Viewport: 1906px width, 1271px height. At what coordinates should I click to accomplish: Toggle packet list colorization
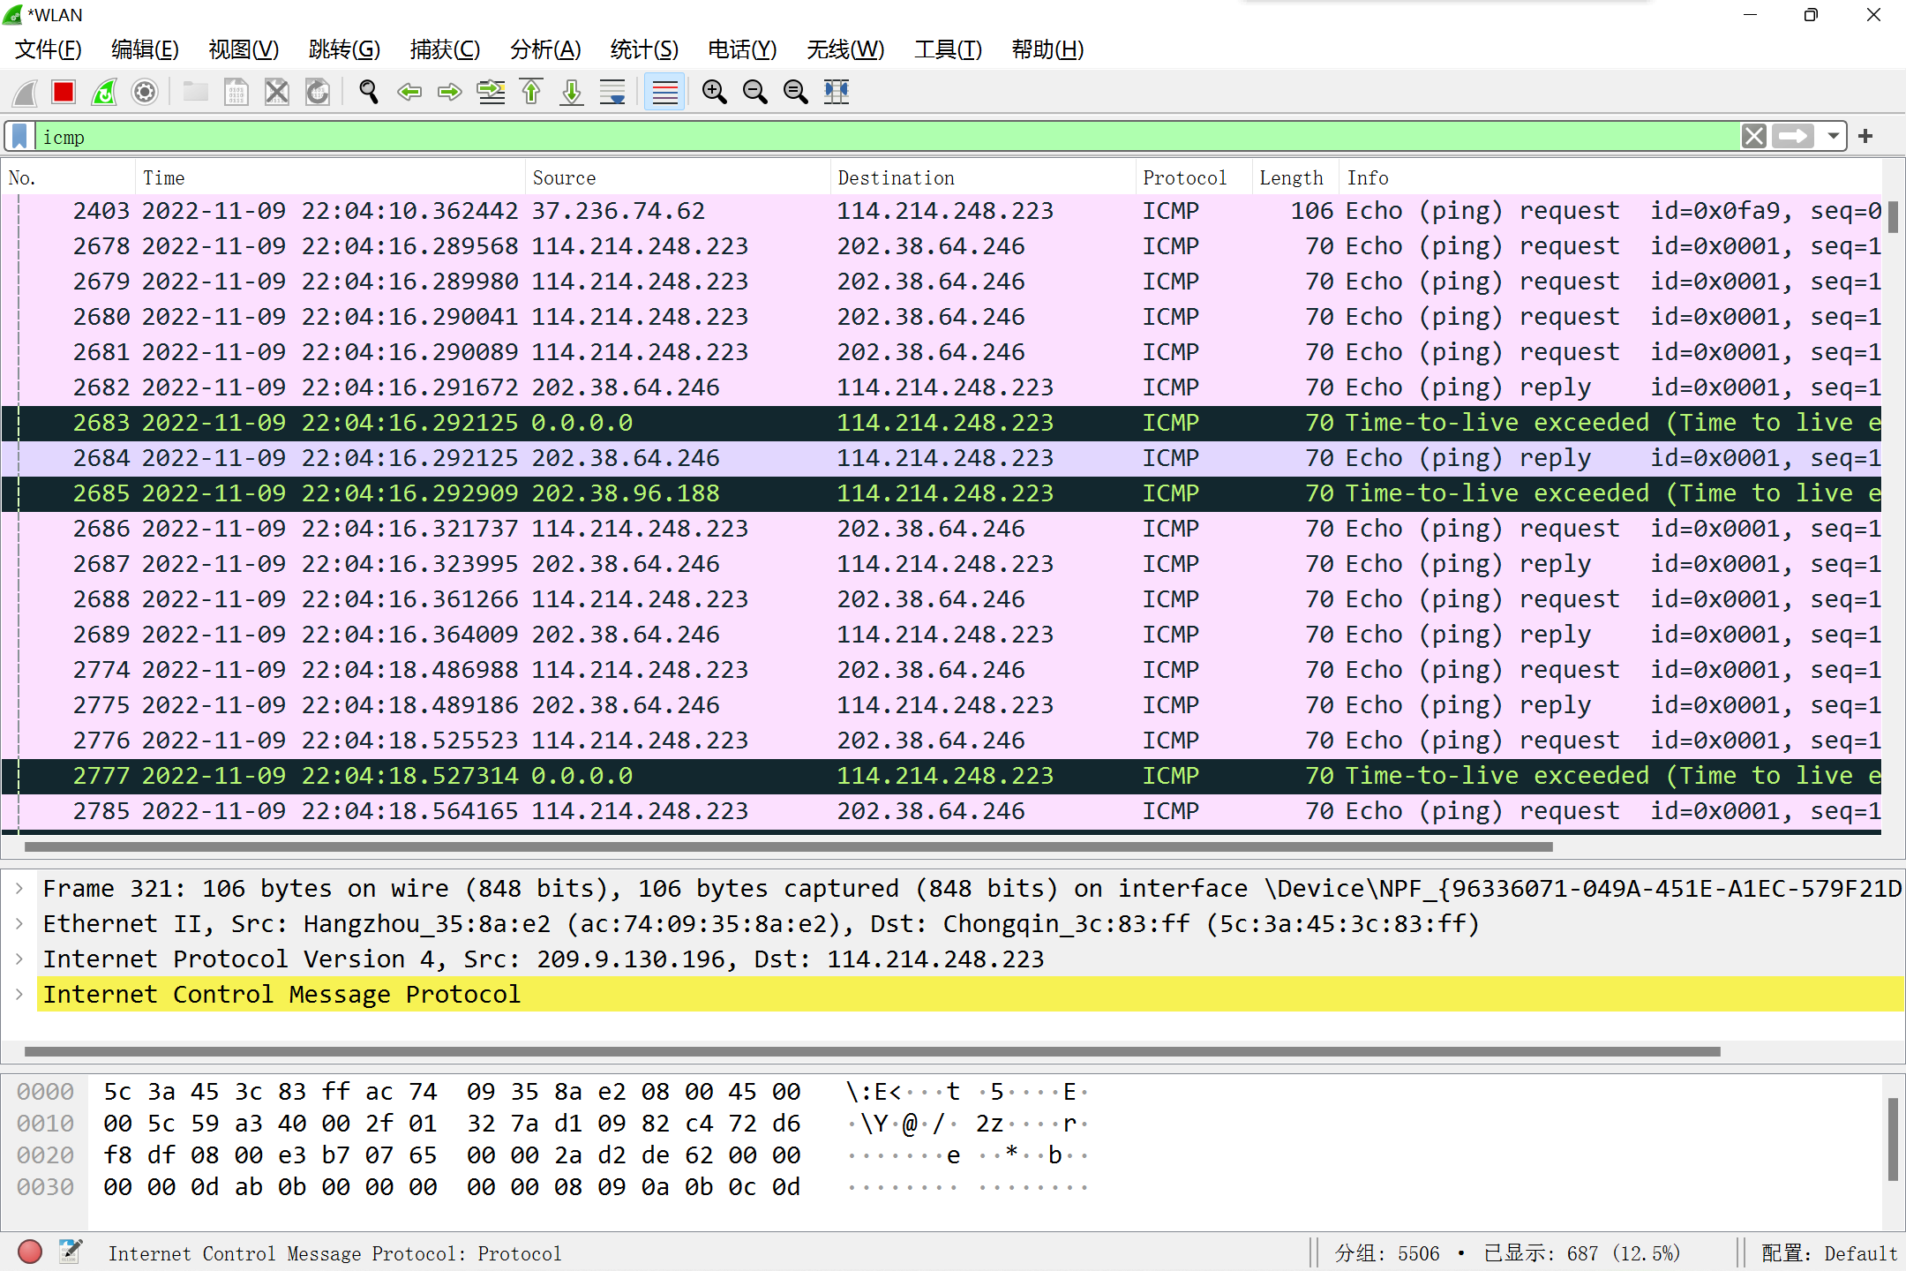point(664,92)
